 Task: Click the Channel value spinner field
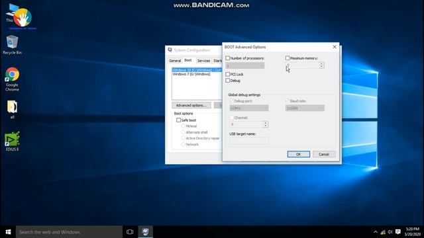(246, 124)
